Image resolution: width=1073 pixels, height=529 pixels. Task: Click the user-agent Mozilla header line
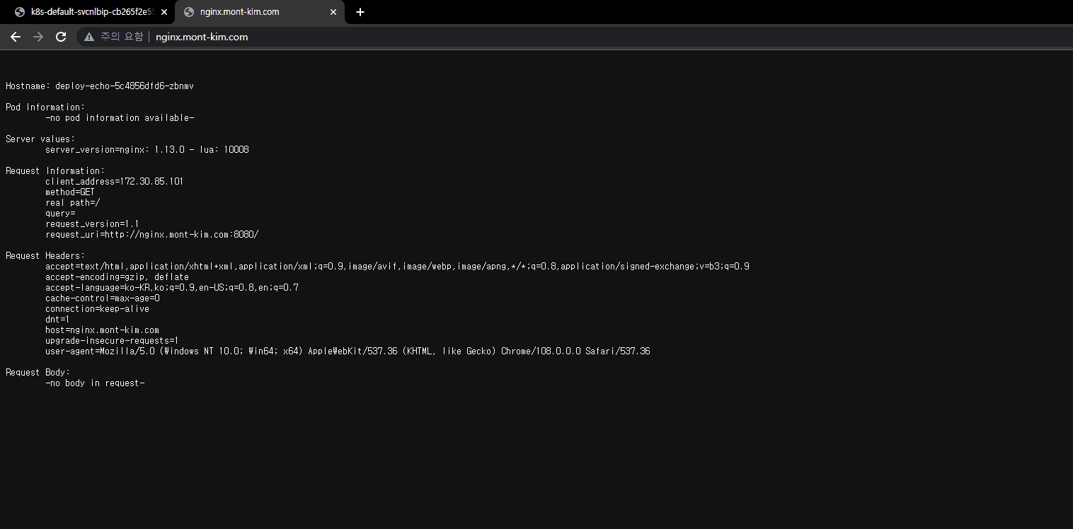coord(348,351)
